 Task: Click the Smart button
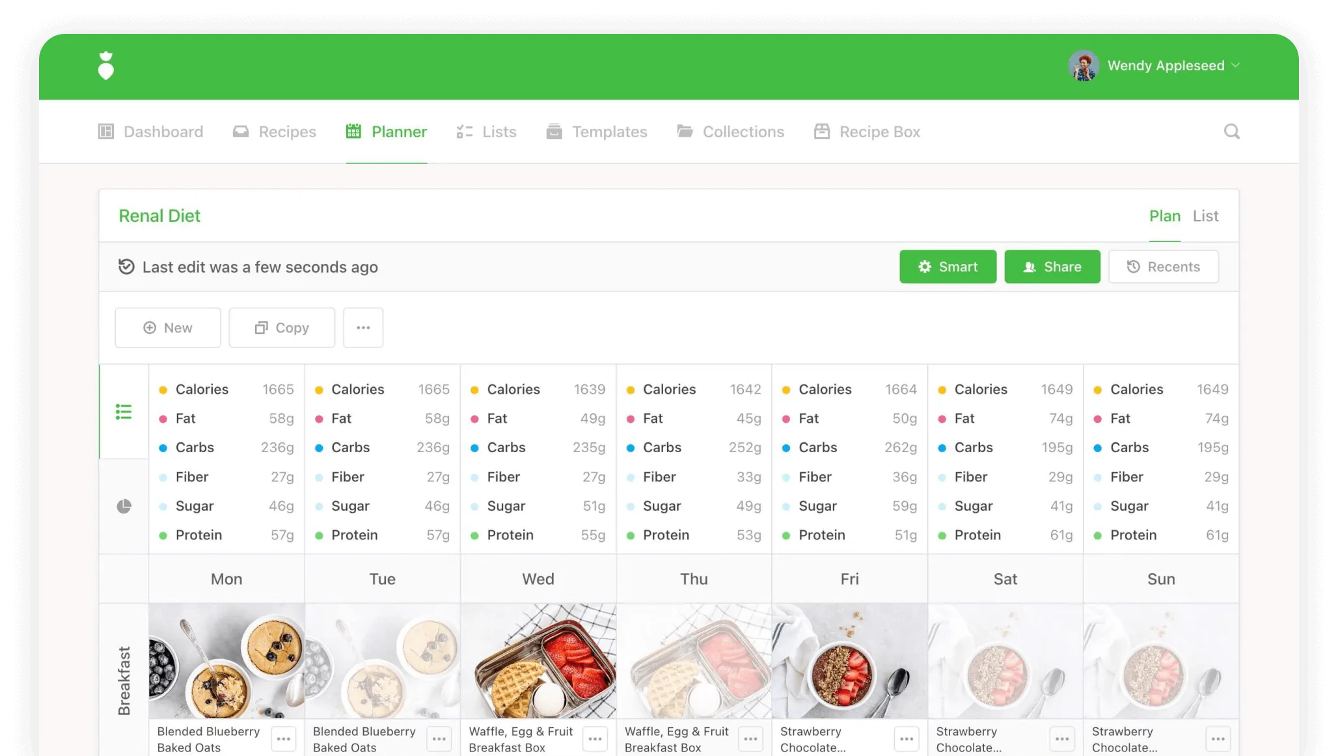click(x=948, y=267)
